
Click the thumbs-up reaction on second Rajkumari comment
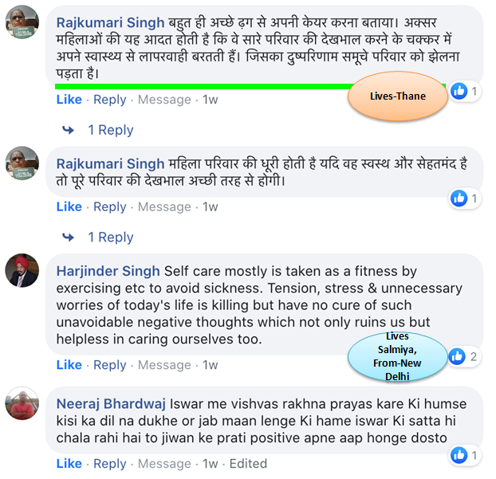[x=459, y=198]
